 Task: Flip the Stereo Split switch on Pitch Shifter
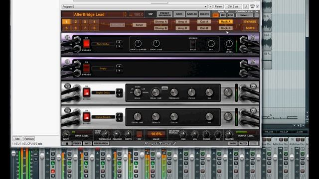[193, 44]
